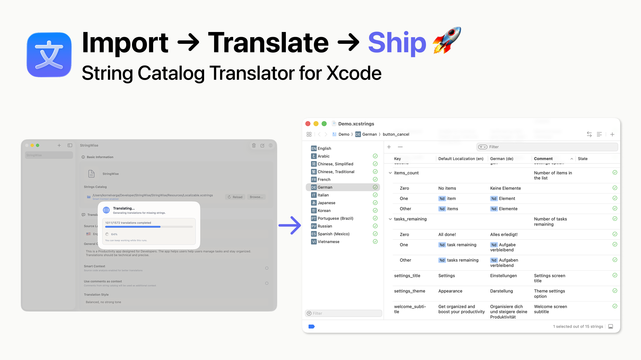Click the translation progress bar

click(x=149, y=227)
